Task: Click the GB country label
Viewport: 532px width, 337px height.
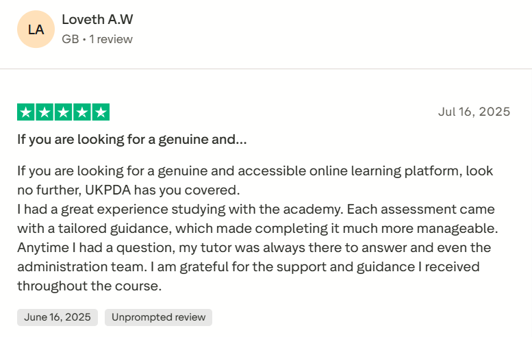Action: click(70, 39)
